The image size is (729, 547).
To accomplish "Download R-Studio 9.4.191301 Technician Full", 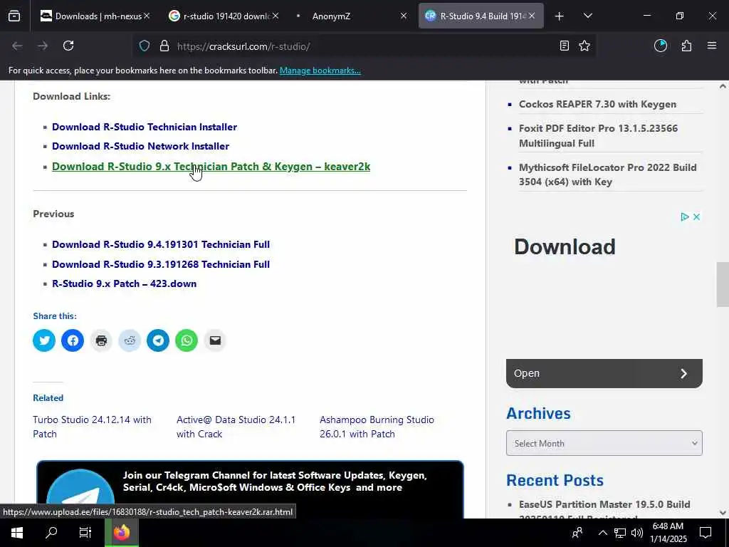I will tap(161, 245).
